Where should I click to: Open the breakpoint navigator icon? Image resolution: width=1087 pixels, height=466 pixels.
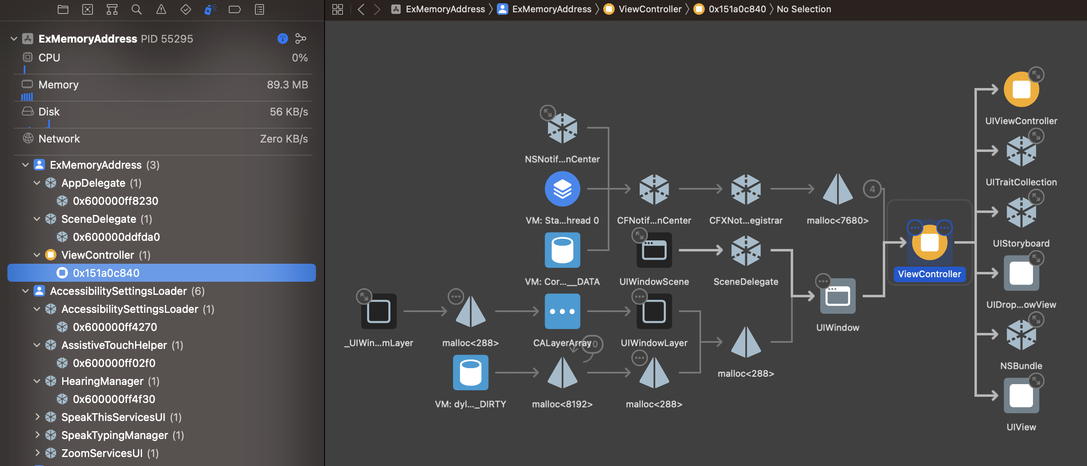point(235,9)
